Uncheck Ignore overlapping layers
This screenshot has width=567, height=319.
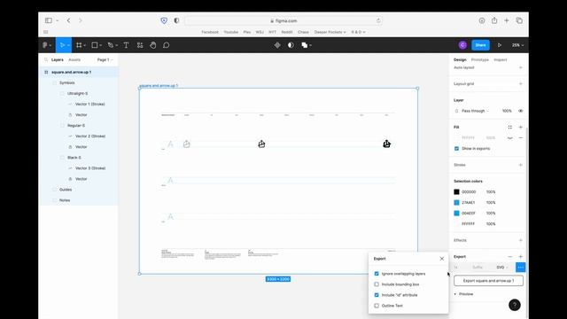(377, 274)
